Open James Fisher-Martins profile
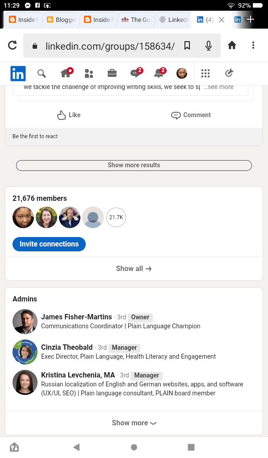Viewport: 268px width, 458px height. 76,317
